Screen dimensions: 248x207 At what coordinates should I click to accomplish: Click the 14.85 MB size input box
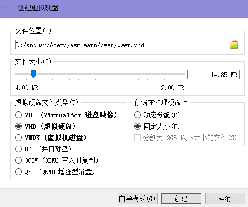tap(214, 74)
